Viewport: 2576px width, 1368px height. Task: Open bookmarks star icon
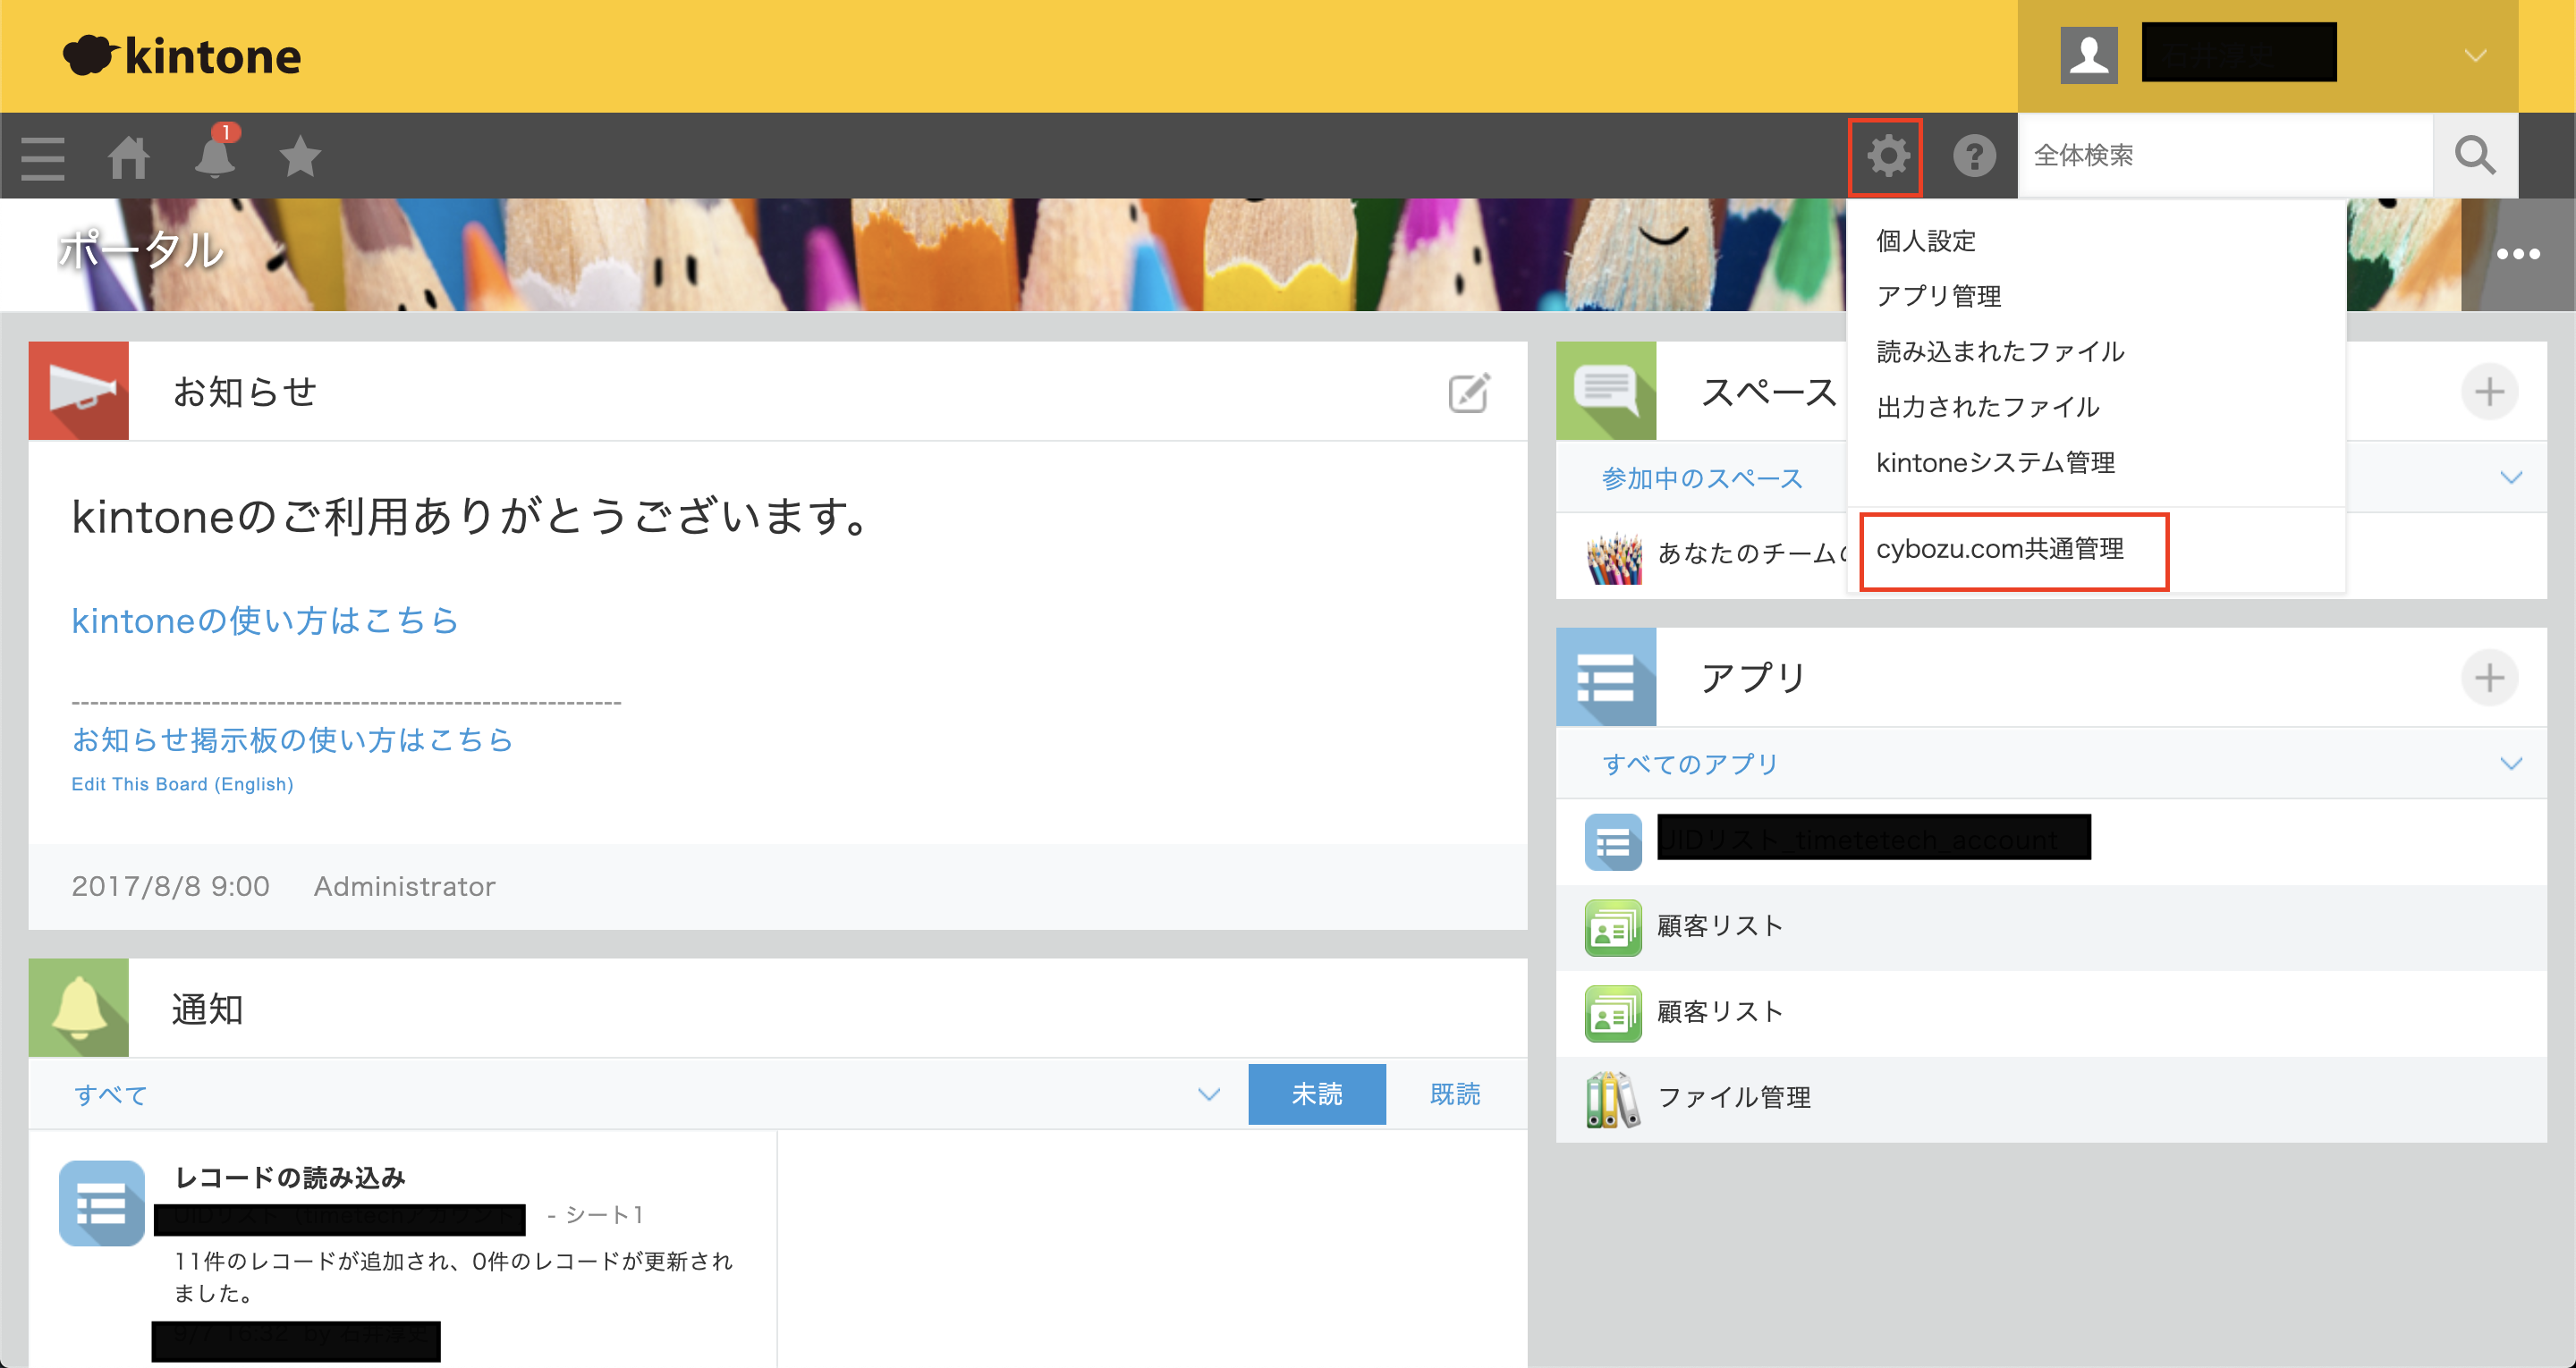(300, 157)
